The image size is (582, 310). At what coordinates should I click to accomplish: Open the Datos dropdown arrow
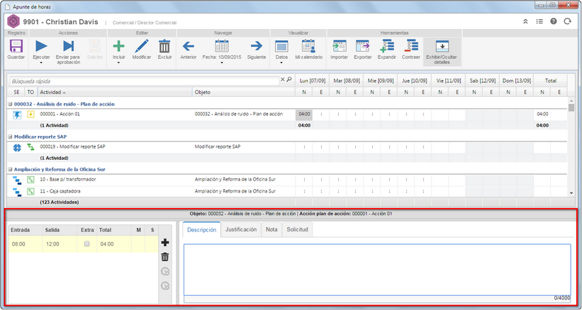tap(281, 62)
